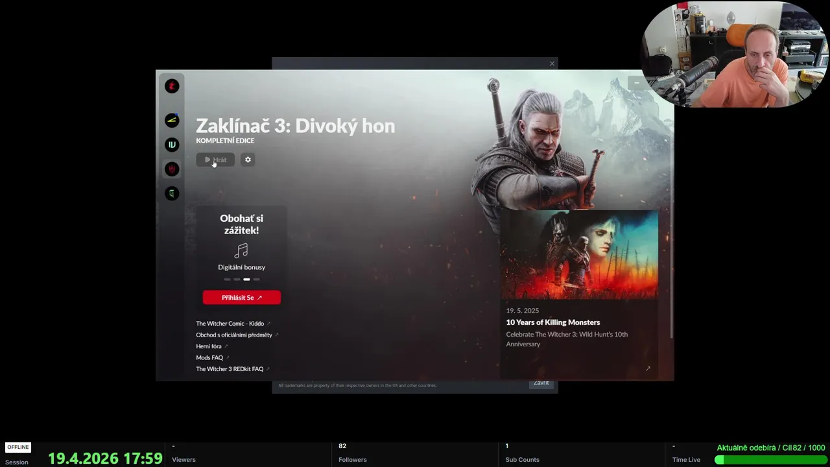Click the news date 19. 5. 2025
Screen dimensions: 830x467
[523, 311]
